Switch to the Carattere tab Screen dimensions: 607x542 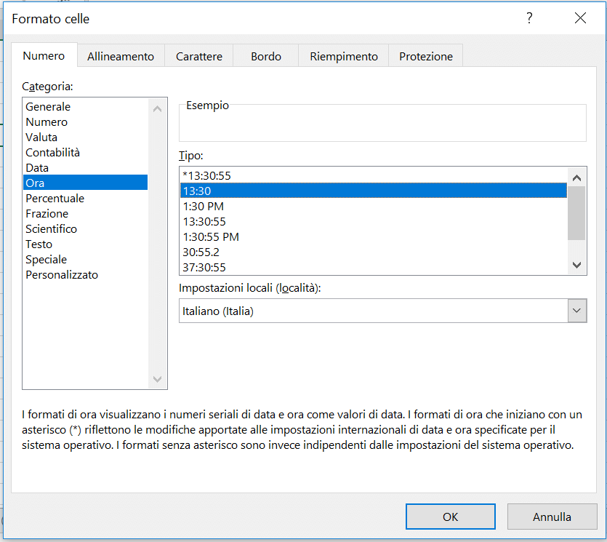click(x=199, y=57)
